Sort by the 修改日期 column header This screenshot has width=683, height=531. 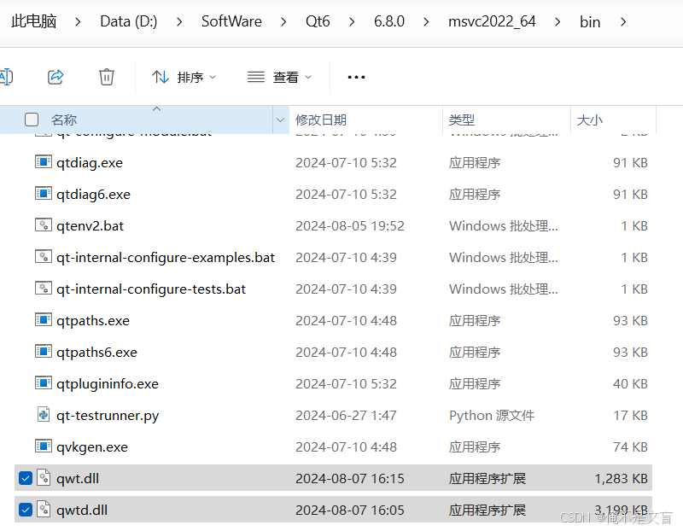[321, 120]
